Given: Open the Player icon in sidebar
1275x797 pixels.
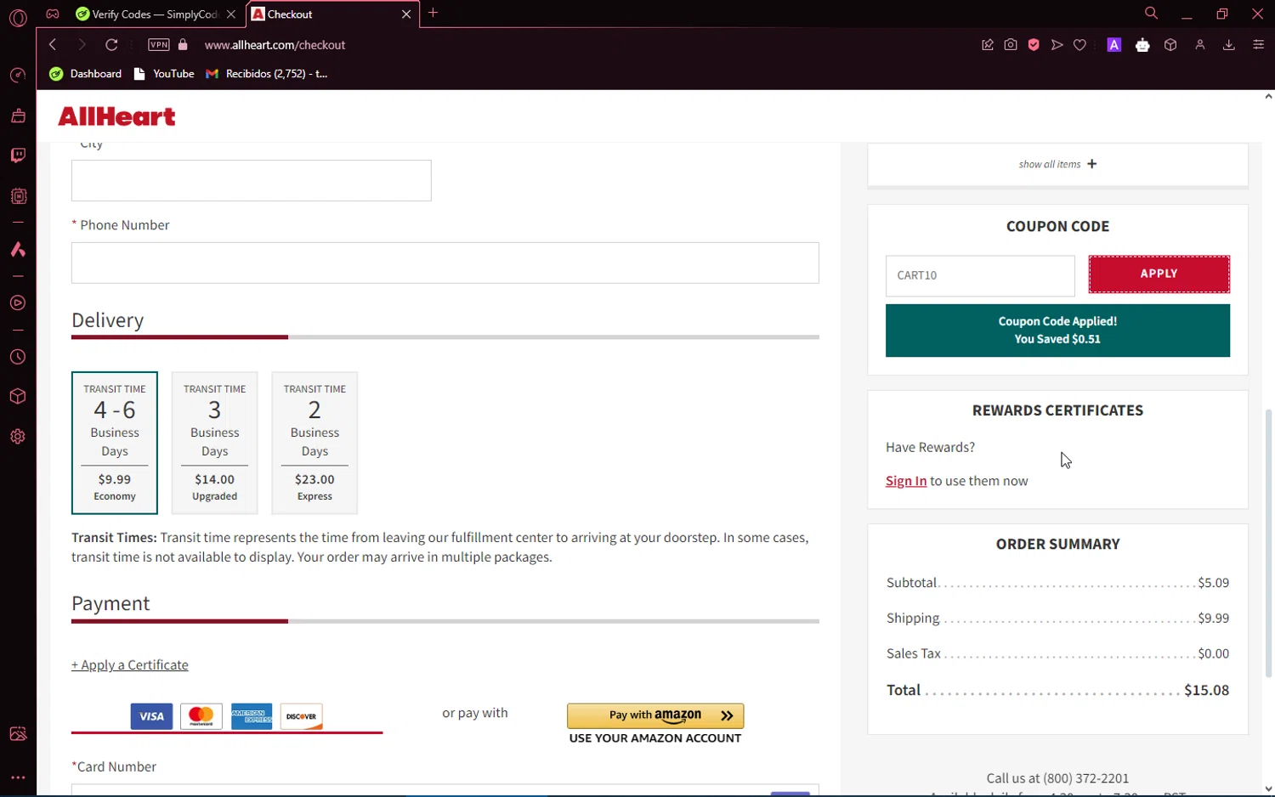Looking at the screenshot, I should (x=18, y=303).
